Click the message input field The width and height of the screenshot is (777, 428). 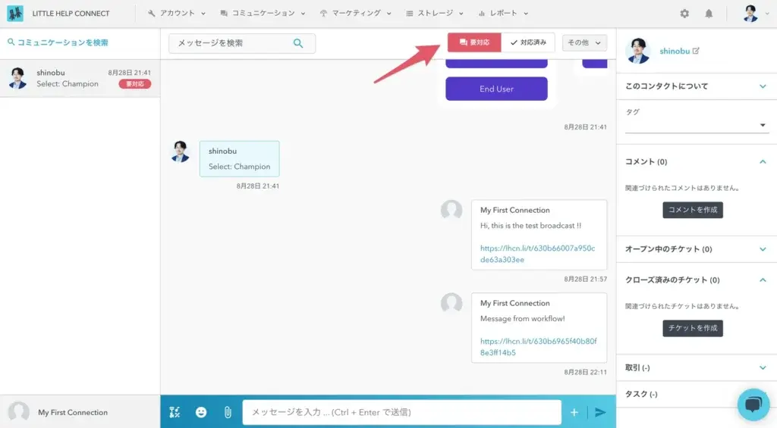(x=401, y=412)
